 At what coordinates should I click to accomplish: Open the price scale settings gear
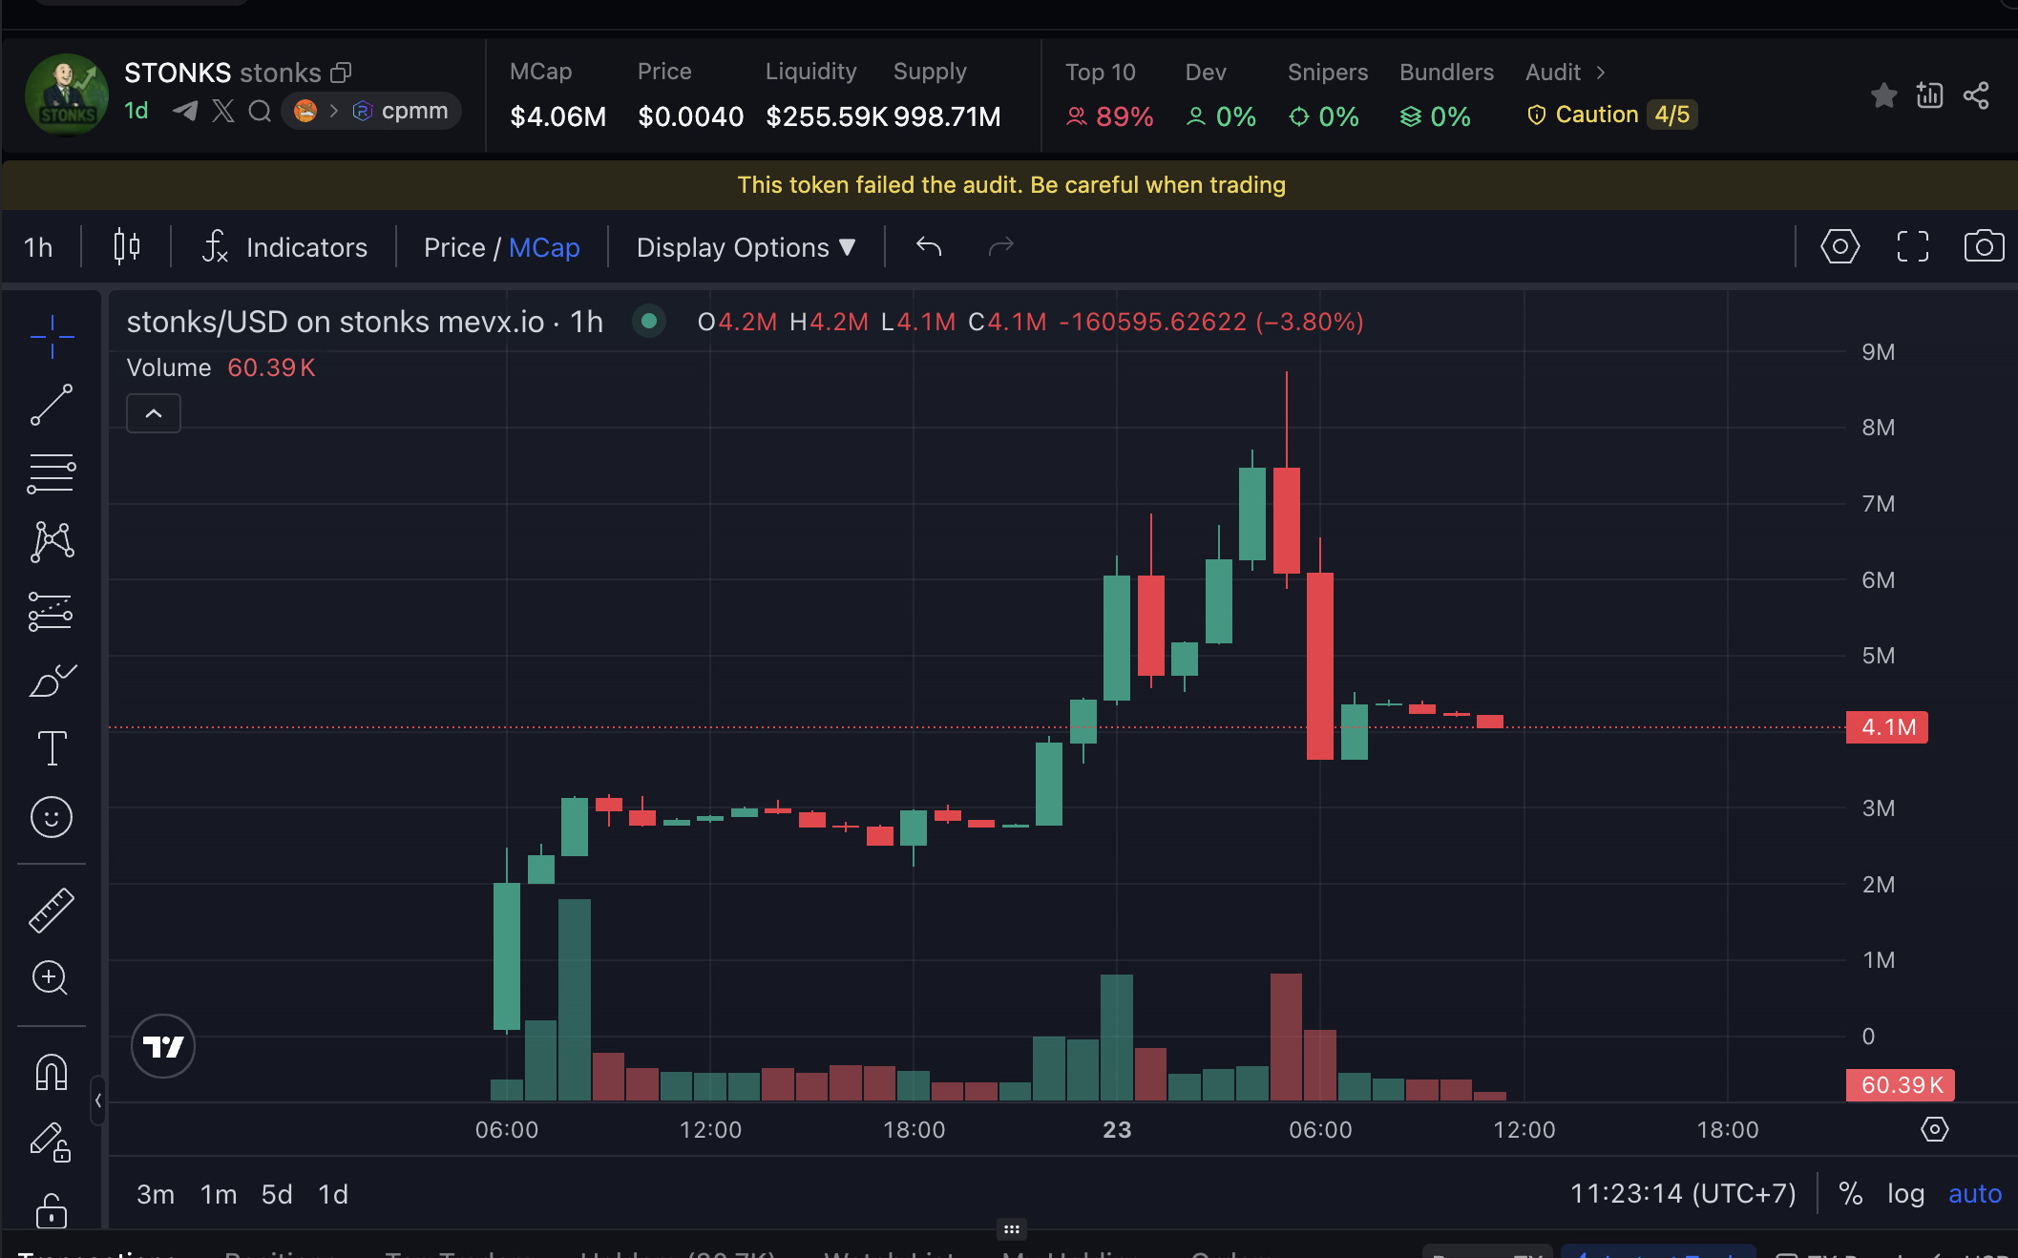[x=1934, y=1129]
